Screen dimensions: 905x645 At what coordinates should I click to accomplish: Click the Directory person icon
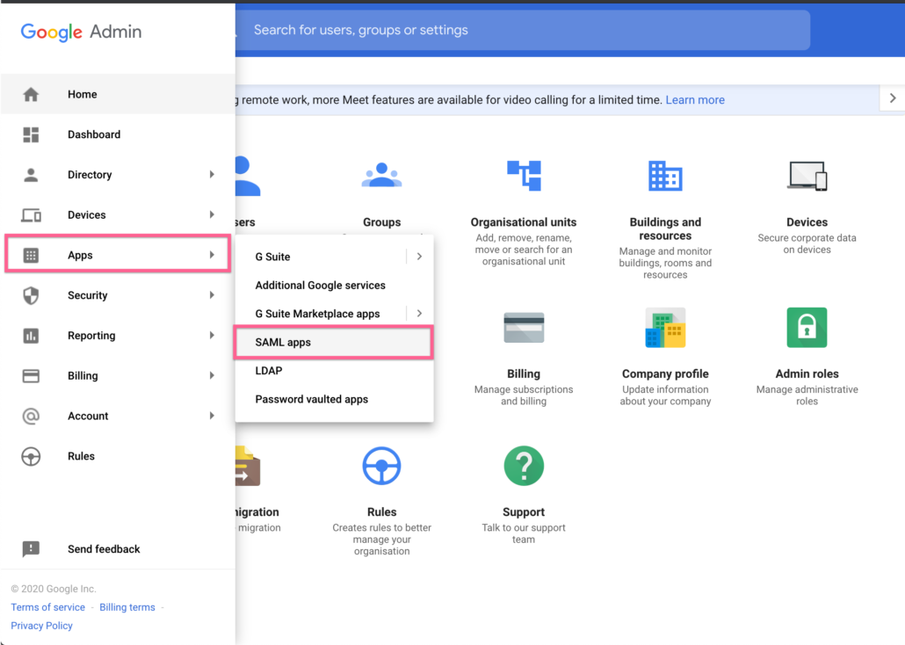(31, 174)
